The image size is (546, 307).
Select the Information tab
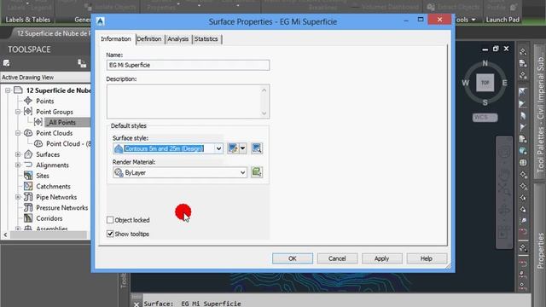point(116,39)
